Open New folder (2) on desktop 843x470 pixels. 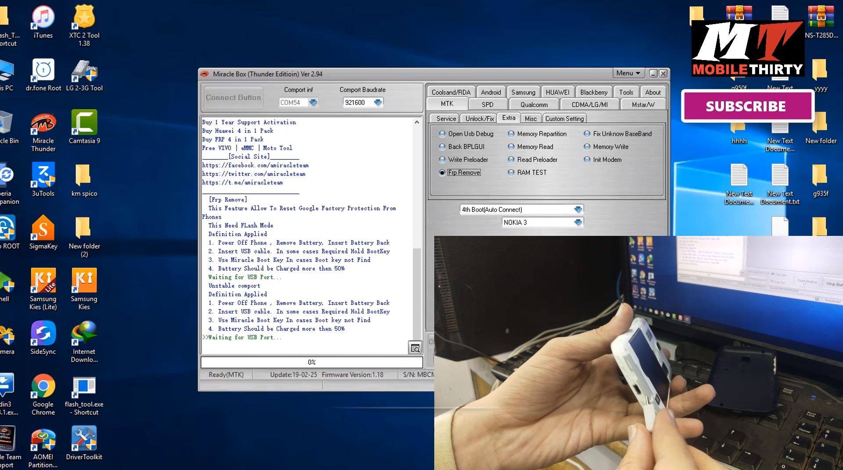pos(84,237)
